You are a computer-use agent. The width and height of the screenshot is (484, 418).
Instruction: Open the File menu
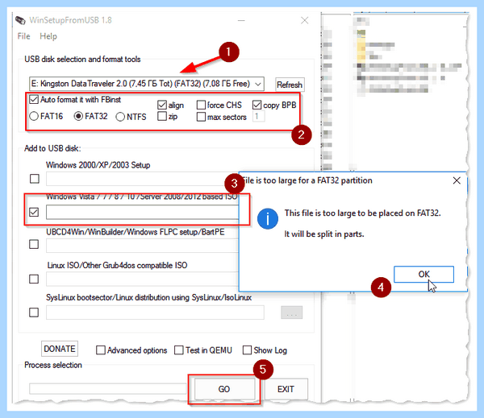[23, 36]
